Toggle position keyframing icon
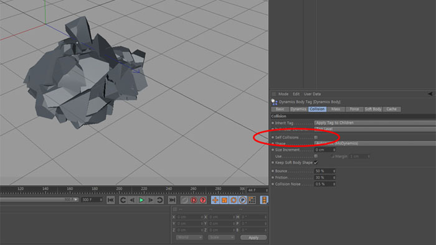The height and width of the screenshot is (245, 436). 215,200
